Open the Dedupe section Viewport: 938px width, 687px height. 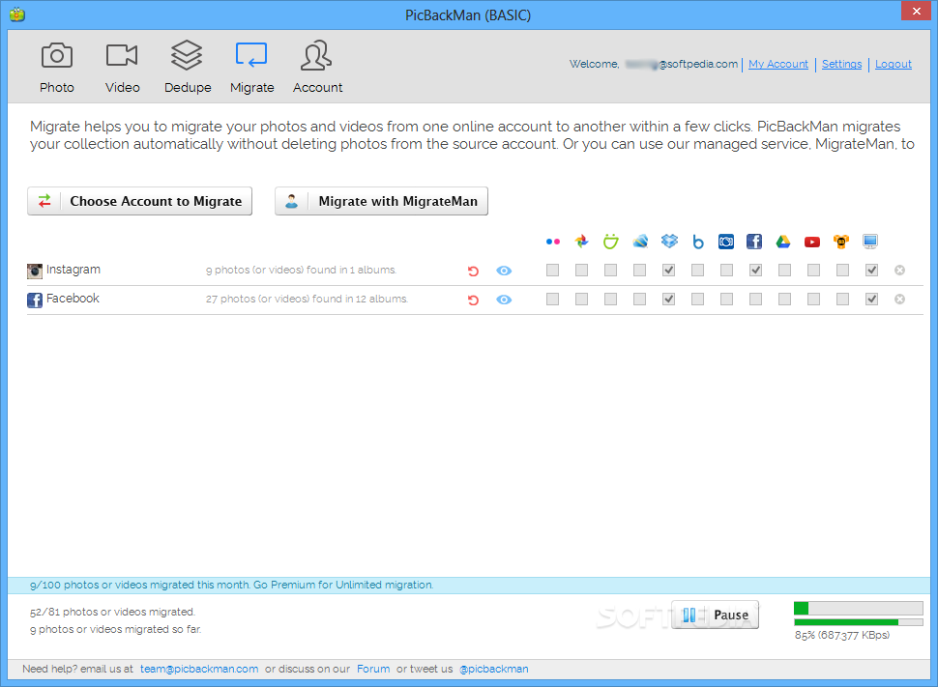(188, 67)
